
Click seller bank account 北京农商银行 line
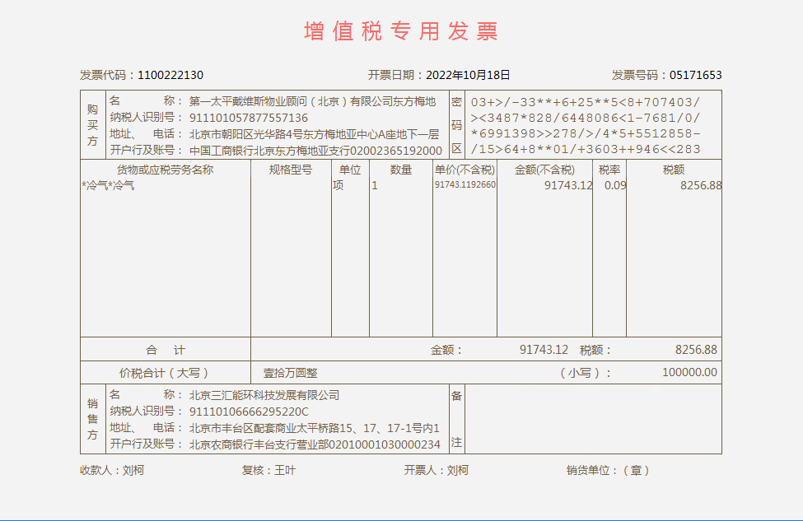coord(315,444)
